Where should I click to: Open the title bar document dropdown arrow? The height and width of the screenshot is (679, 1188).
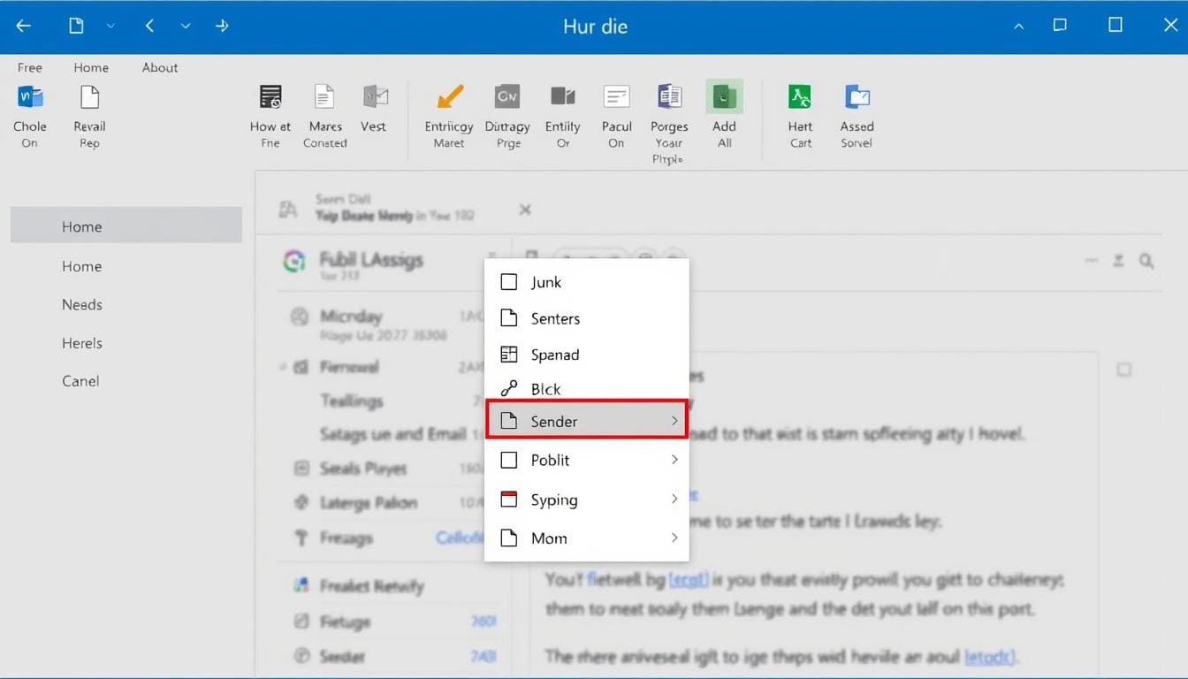(110, 27)
